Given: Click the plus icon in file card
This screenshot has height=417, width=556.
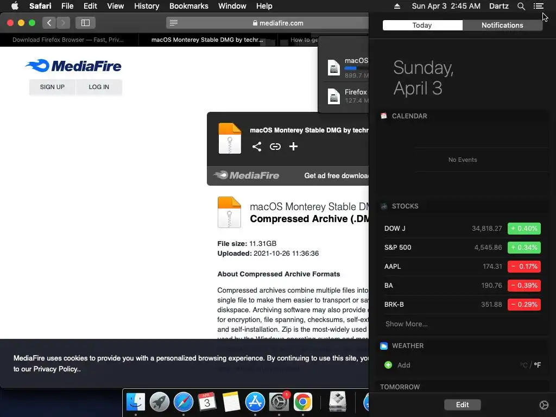Looking at the screenshot, I should tap(293, 147).
